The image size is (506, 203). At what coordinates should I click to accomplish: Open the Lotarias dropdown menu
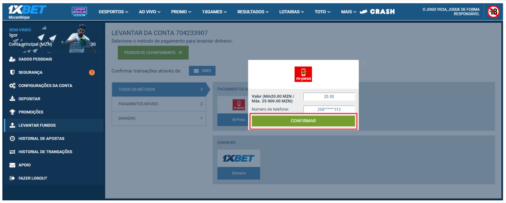291,12
